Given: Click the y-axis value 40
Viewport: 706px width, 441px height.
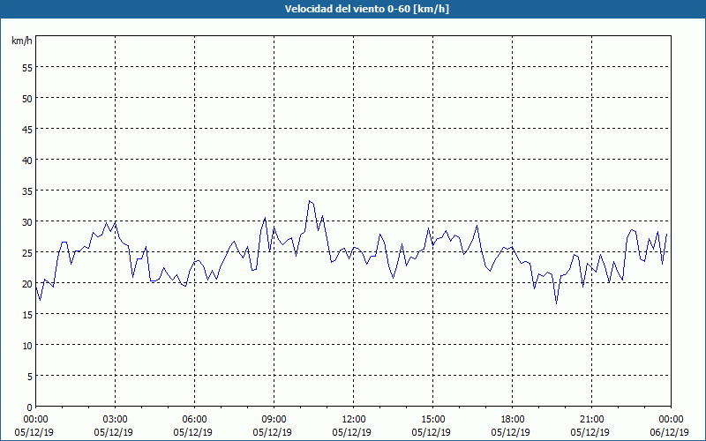Looking at the screenshot, I should click(x=27, y=161).
